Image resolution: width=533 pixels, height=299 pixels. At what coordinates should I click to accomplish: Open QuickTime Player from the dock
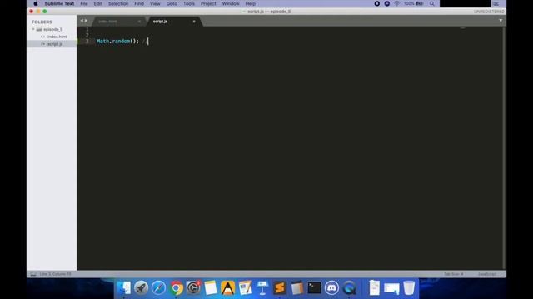tap(349, 288)
